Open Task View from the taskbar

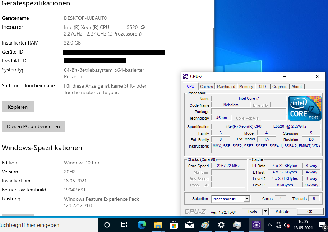click(x=124, y=225)
